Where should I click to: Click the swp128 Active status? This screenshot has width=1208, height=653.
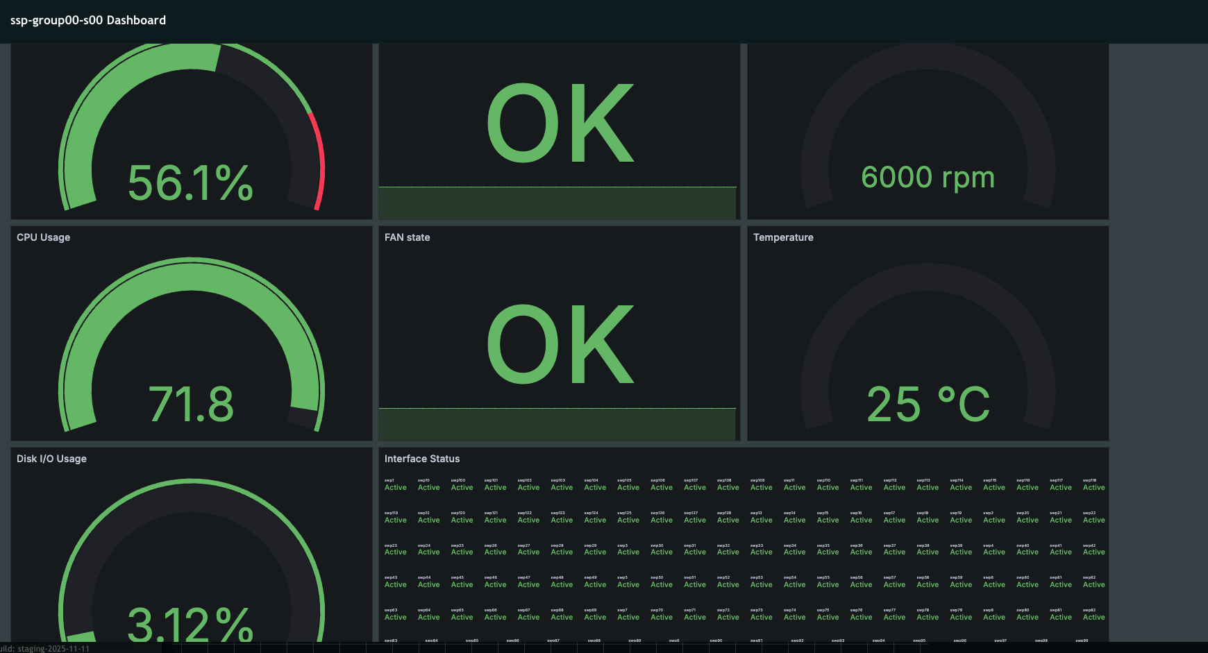[728, 520]
